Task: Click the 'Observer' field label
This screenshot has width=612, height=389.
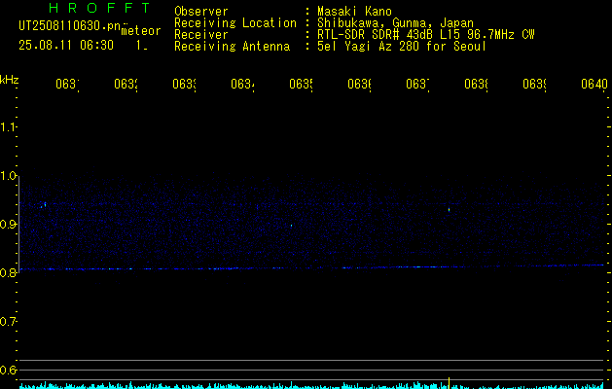Action: 201,12
